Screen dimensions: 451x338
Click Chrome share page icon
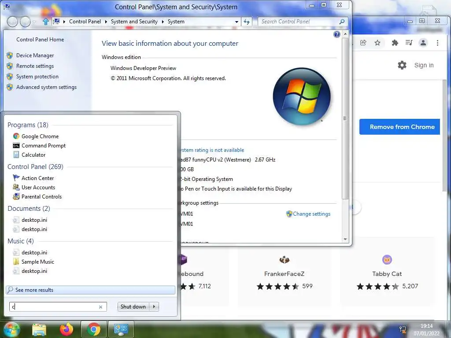click(363, 43)
